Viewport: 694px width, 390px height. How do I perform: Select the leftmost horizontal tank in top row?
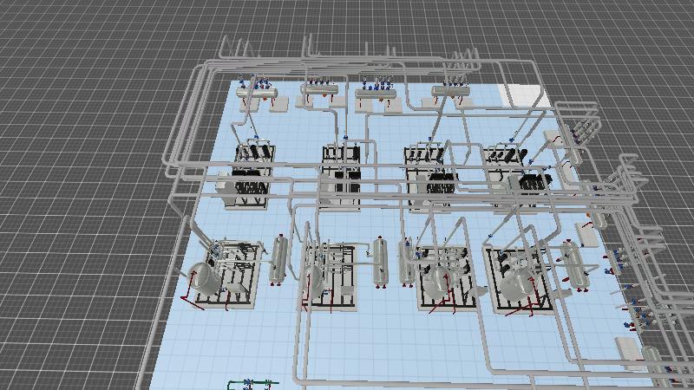click(258, 89)
